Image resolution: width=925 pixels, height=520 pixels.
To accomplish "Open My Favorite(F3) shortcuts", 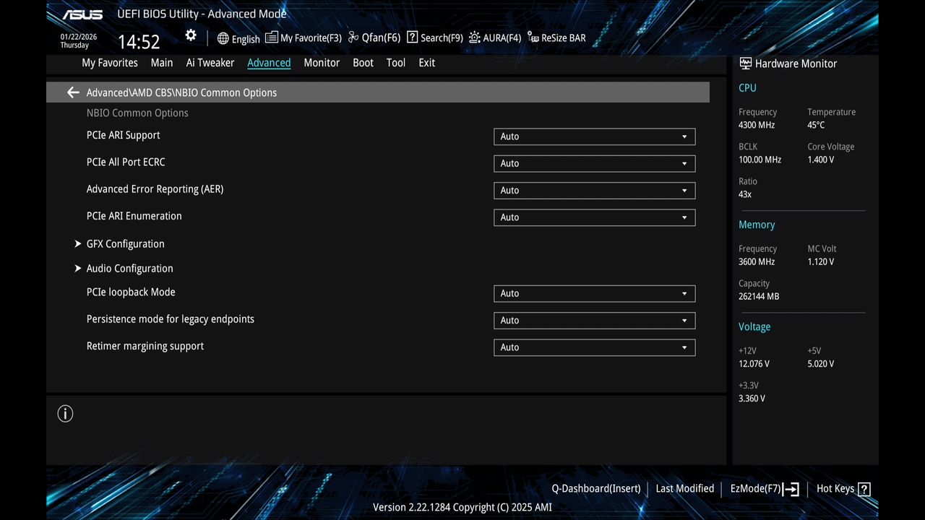I will (303, 38).
